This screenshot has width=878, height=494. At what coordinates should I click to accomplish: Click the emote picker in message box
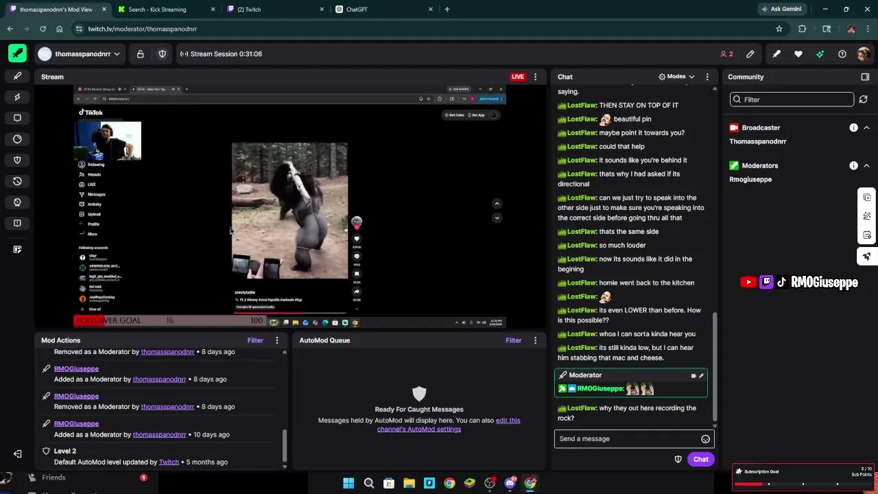705,439
